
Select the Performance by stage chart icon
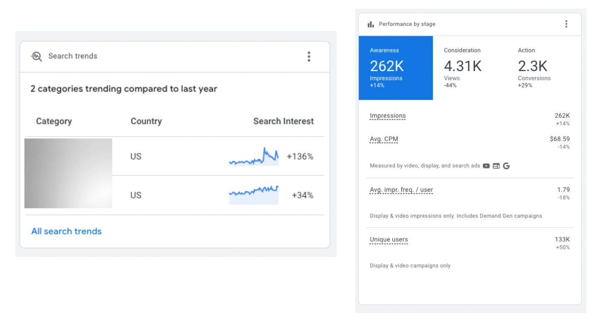point(371,24)
